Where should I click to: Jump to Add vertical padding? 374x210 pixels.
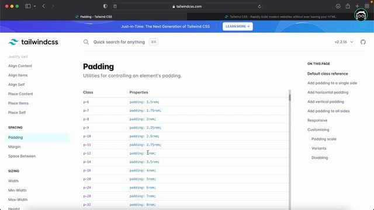tap(325, 101)
